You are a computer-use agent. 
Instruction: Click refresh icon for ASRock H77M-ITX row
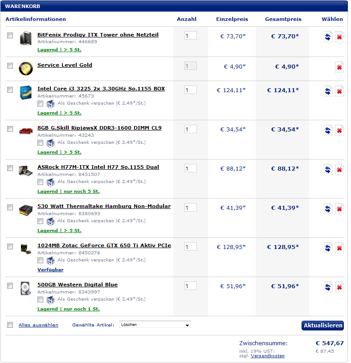tap(328, 169)
